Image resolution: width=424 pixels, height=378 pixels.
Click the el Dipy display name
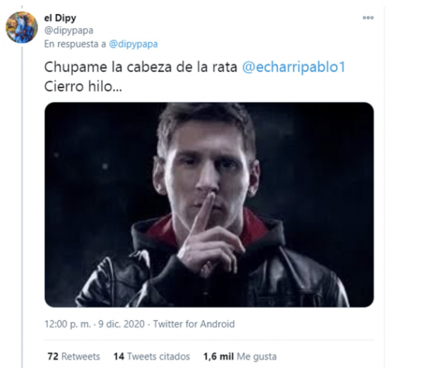click(60, 18)
